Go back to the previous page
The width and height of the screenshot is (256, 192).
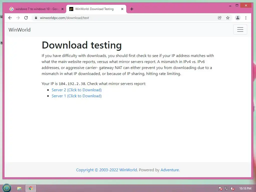[x=10, y=18]
